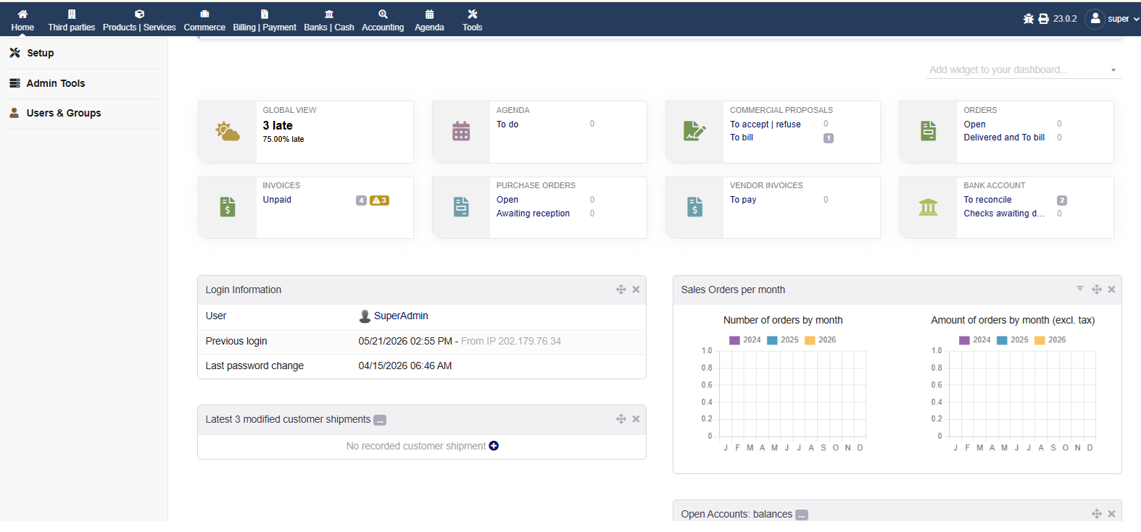Open vendor invoices 'To pay' link

click(x=743, y=200)
